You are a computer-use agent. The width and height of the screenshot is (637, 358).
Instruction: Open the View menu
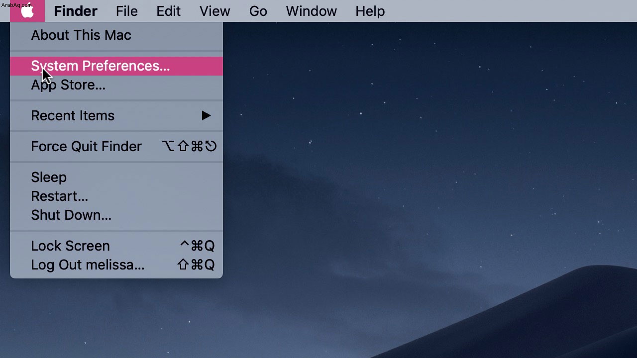(214, 11)
